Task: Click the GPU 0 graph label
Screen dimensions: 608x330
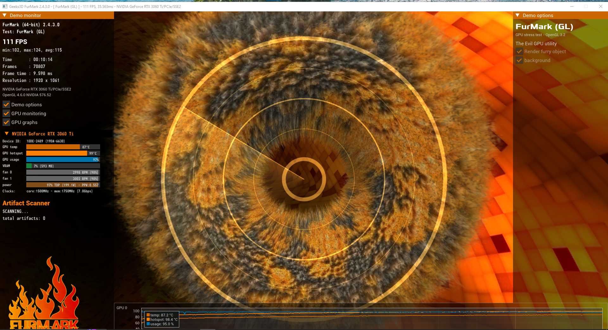Action: point(122,308)
